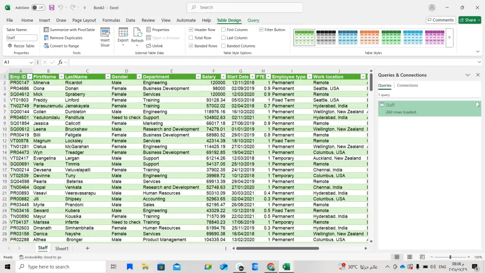Screen dimensions: 485x273
Task: Enable the First Column checkbox
Action: 223,30
